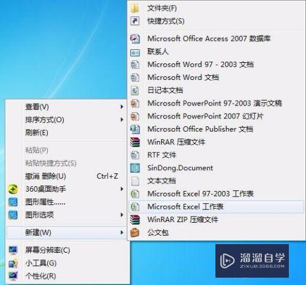Expand the 图形选项 submenu arrow
Image resolution: width=306 pixels, height=285 pixels.
122,215
